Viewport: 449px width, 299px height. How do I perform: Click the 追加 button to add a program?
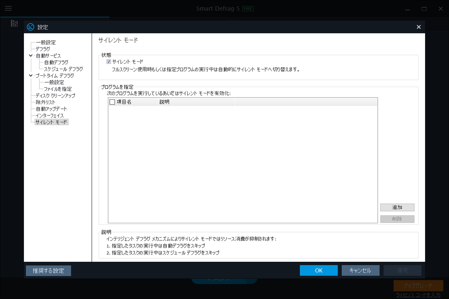pyautogui.click(x=397, y=207)
